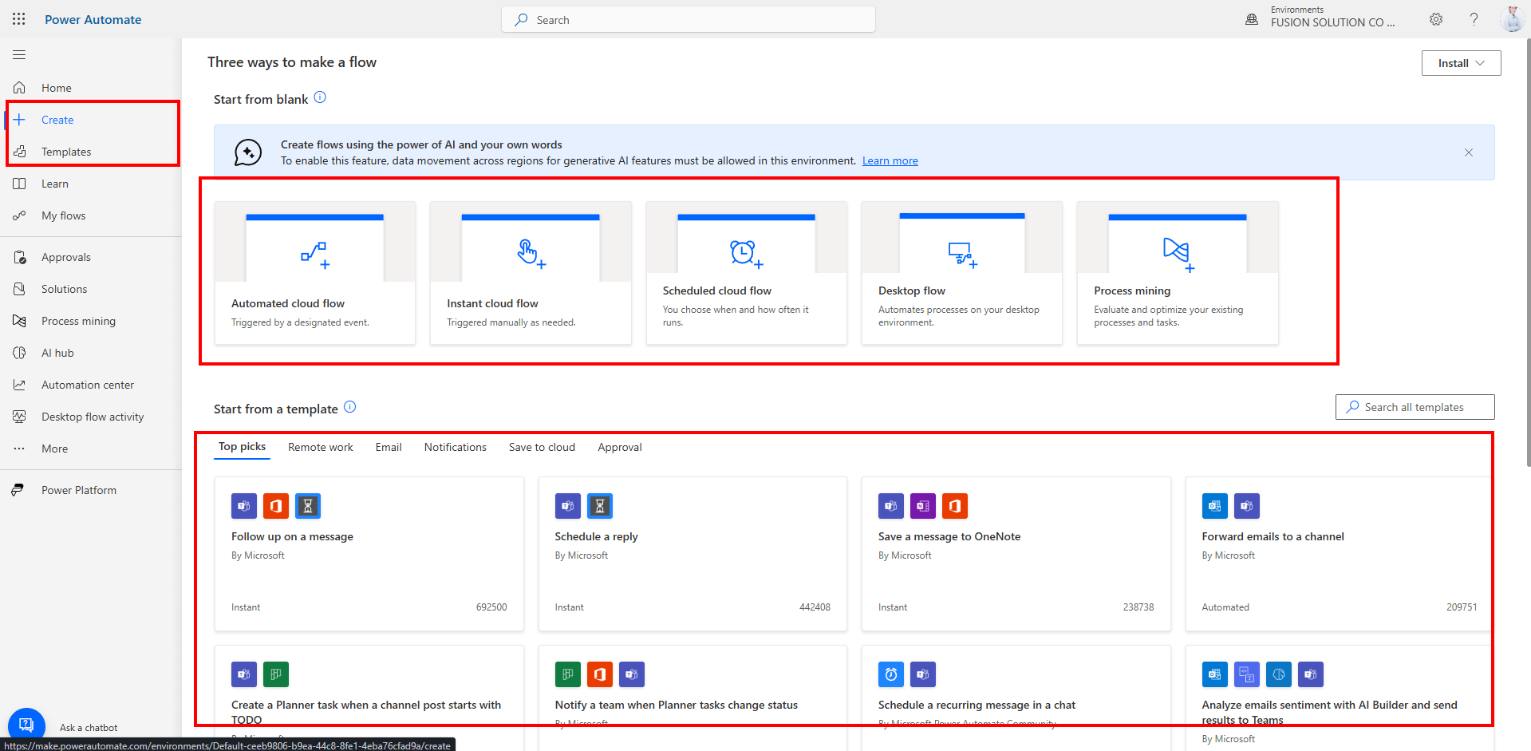
Task: Create a Scheduled cloud flow
Action: [746, 273]
